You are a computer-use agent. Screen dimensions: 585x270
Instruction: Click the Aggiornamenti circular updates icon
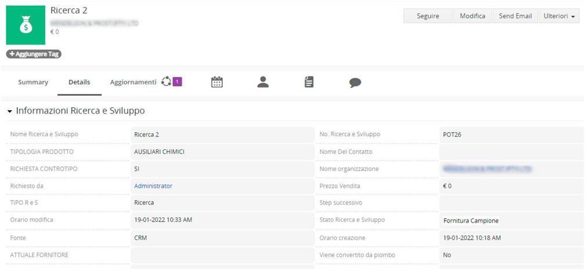pos(166,81)
